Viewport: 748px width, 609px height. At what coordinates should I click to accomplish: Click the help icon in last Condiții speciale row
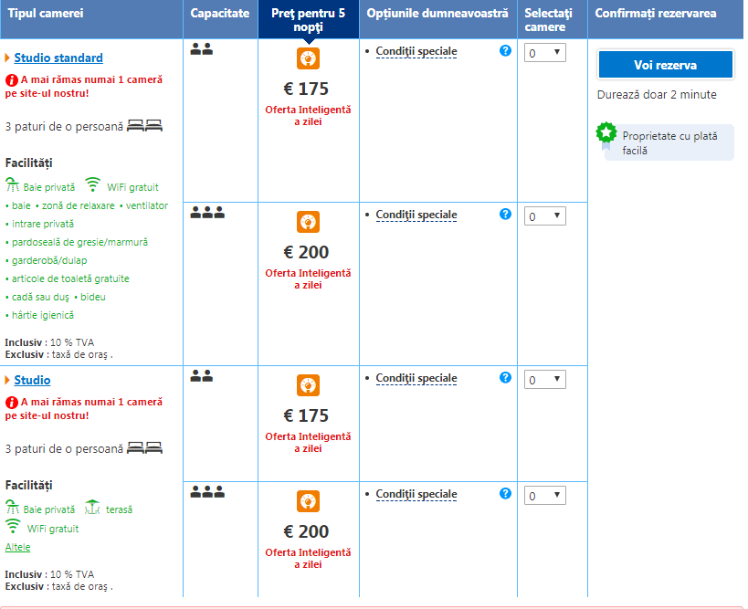click(x=505, y=494)
